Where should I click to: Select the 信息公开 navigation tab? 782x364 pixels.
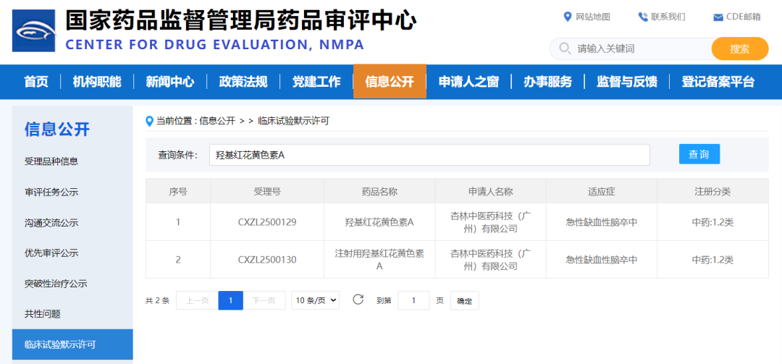[390, 82]
